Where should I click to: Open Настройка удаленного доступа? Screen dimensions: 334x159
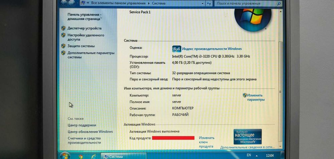[x=86, y=37]
